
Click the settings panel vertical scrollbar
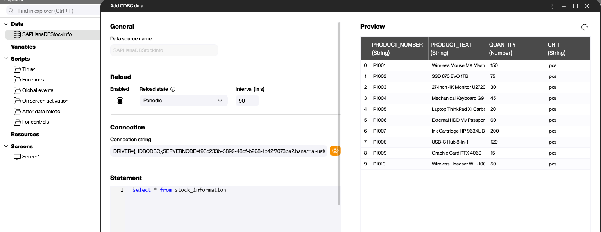339,113
